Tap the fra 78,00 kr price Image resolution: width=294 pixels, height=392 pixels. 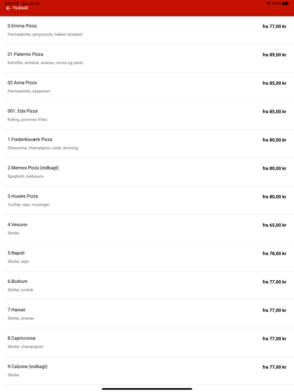274,253
